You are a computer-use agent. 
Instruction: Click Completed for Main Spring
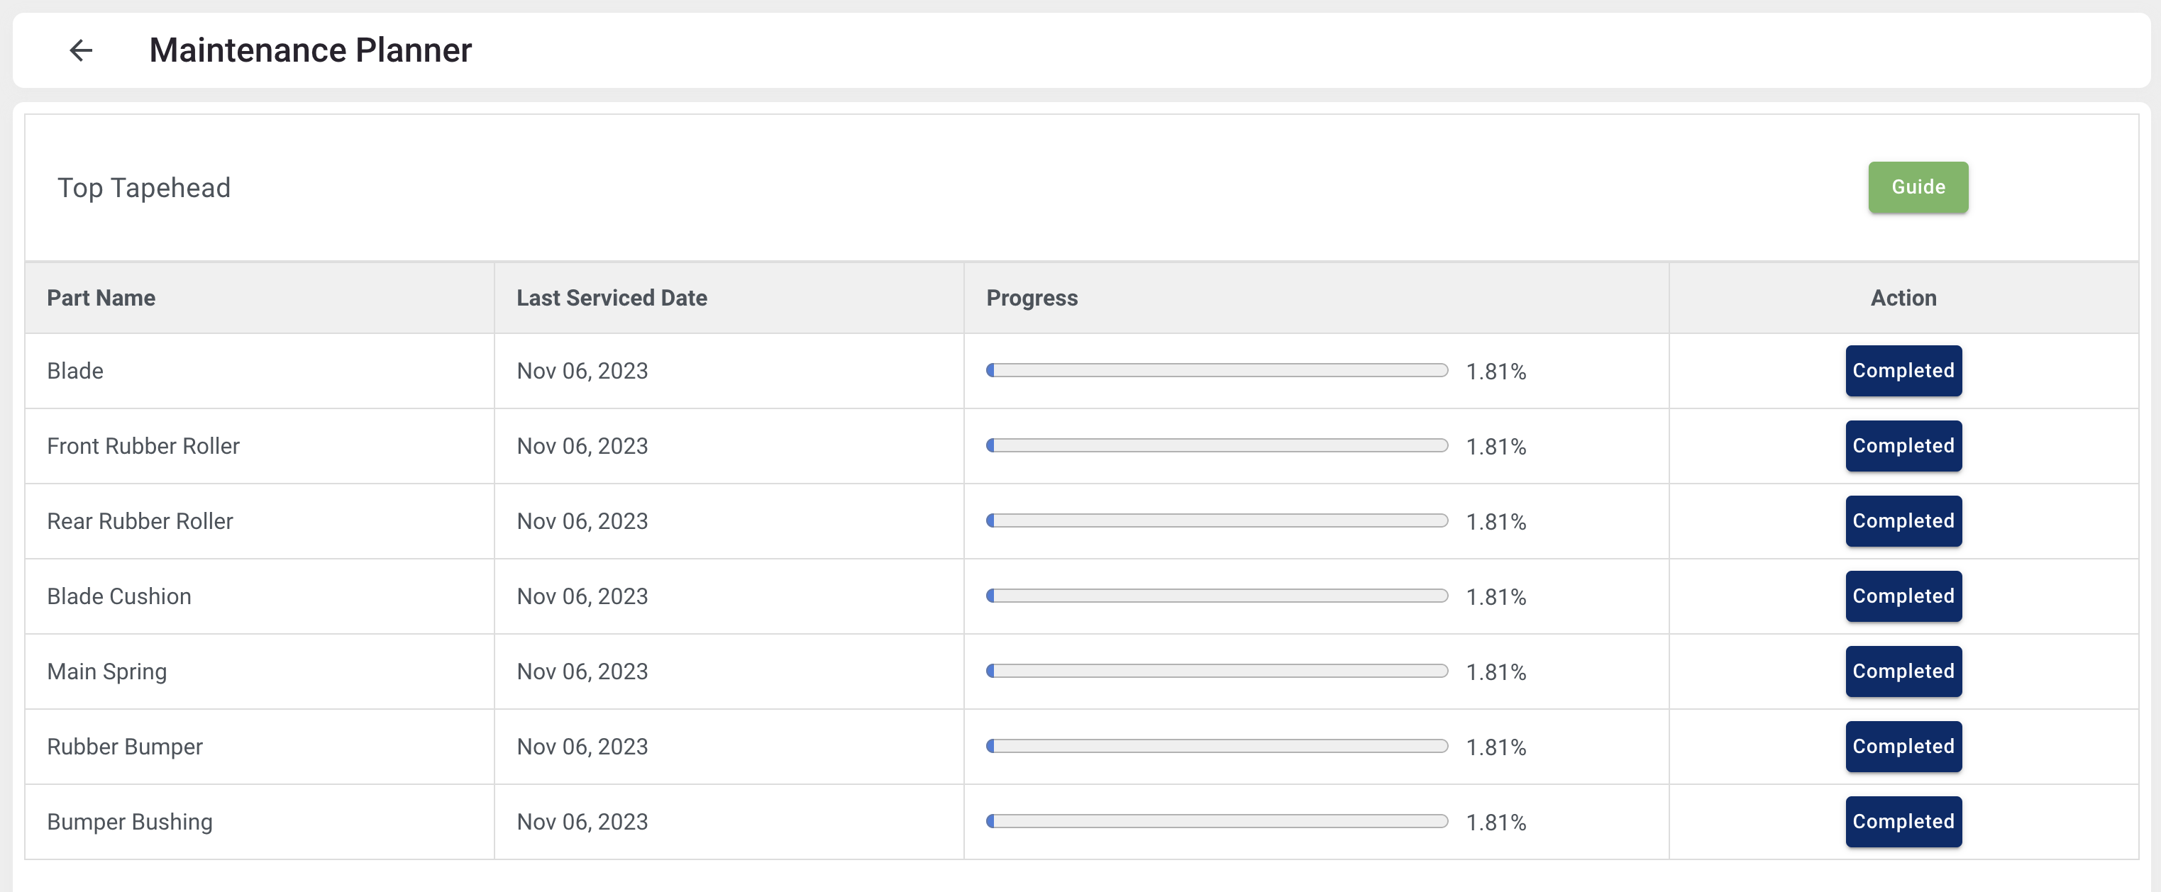1903,671
